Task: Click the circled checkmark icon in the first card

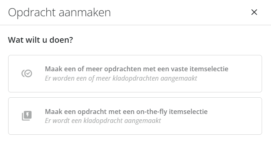Action: (x=27, y=73)
